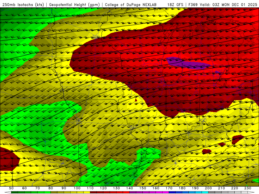Click the legend value 210

coord(221,188)
